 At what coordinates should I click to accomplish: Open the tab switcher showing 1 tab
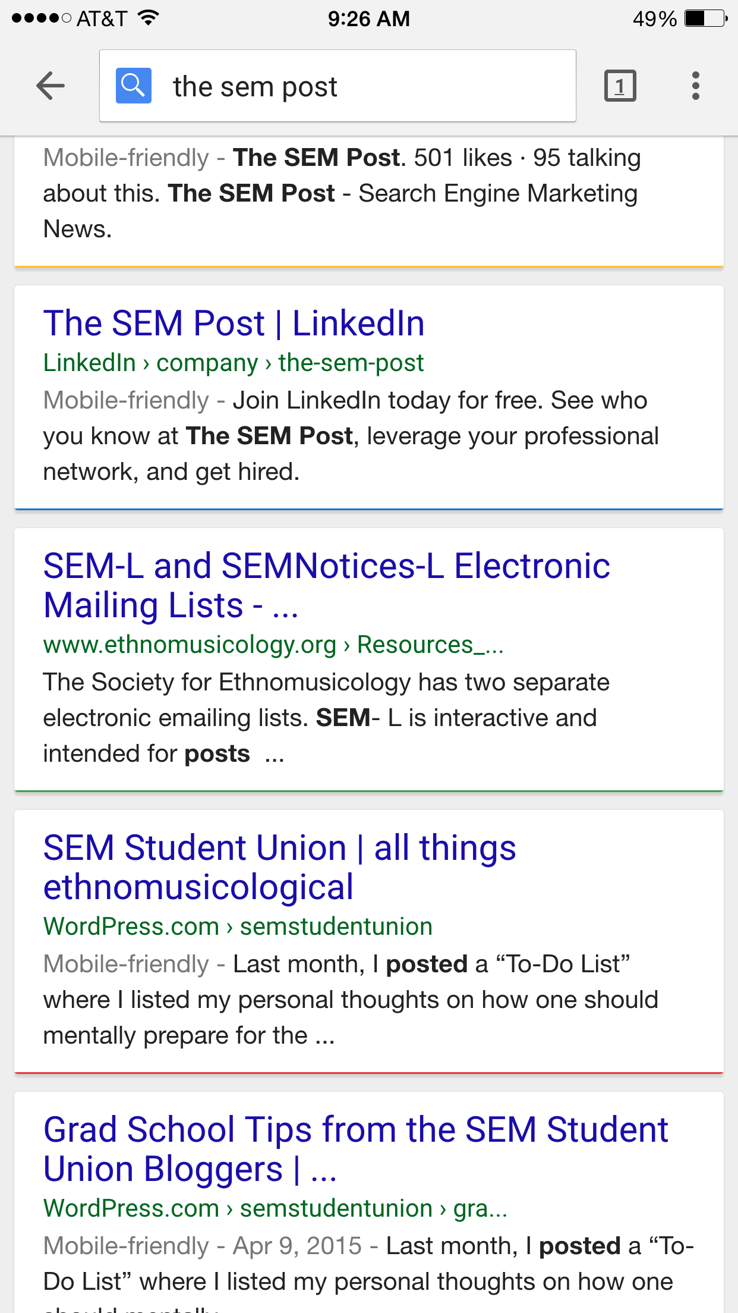620,86
